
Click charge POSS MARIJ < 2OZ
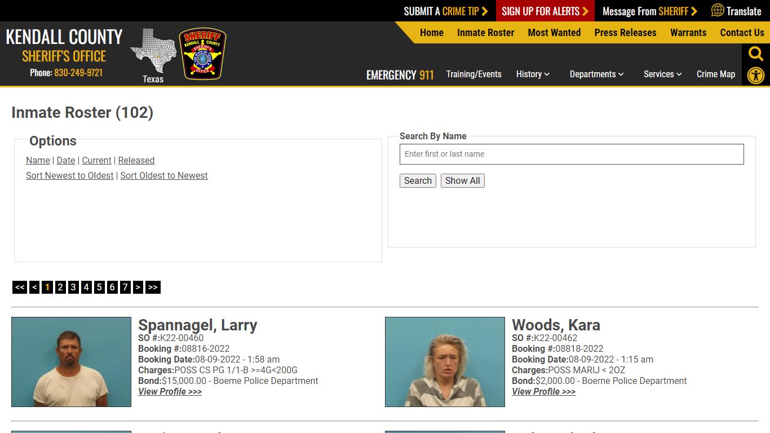tap(587, 370)
